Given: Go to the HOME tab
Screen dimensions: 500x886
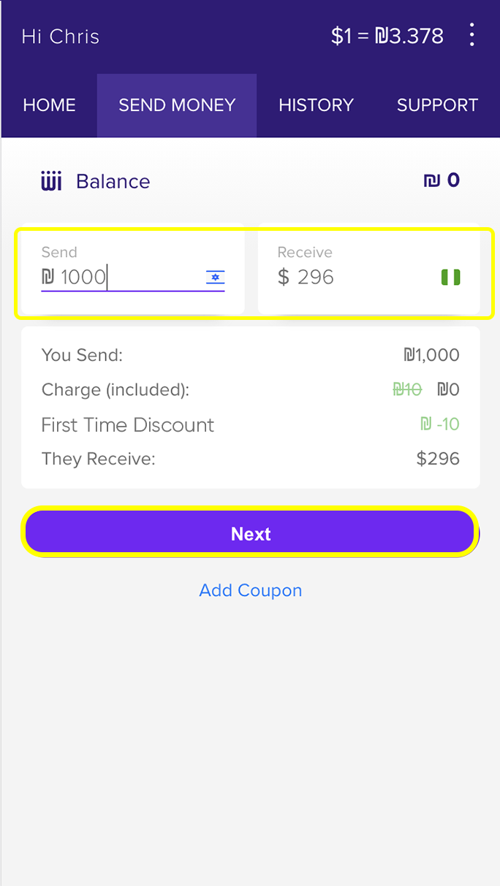Looking at the screenshot, I should point(49,105).
